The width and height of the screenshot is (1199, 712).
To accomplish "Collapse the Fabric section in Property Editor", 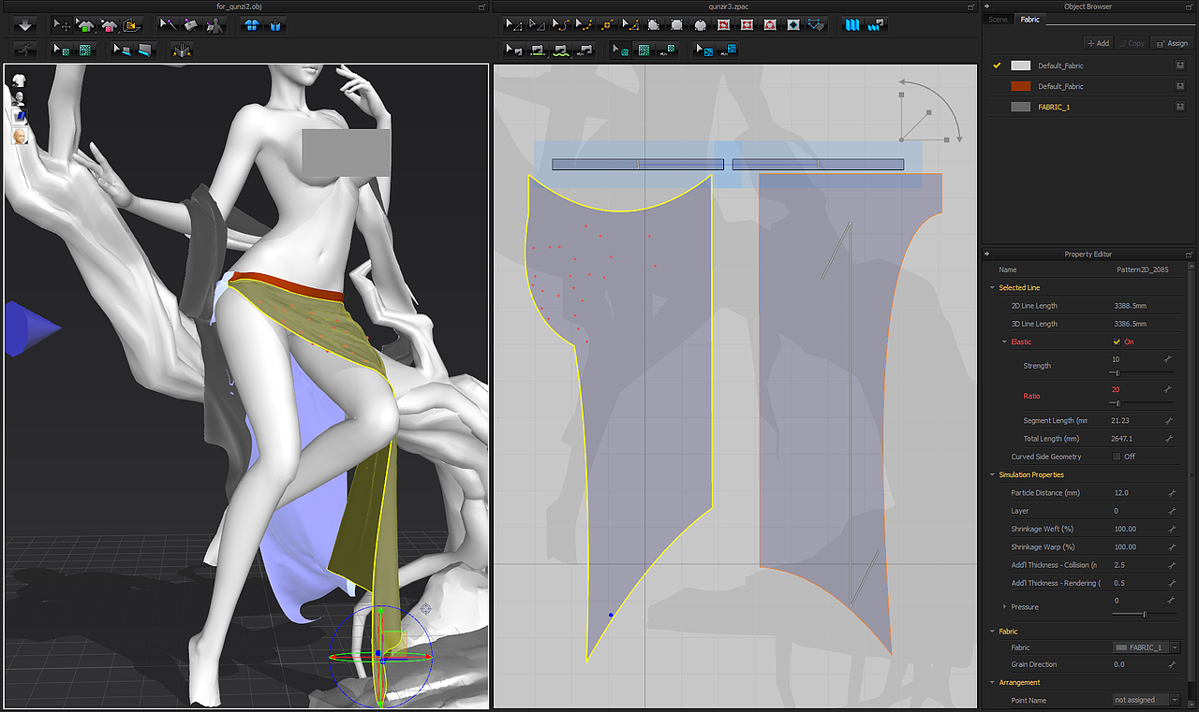I will [x=993, y=632].
